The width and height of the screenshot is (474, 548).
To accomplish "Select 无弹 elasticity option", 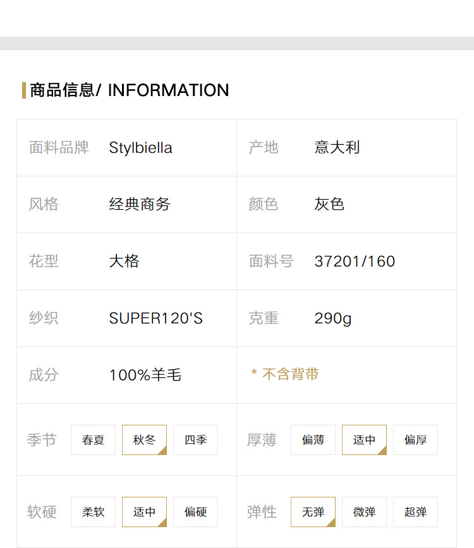I will pyautogui.click(x=313, y=511).
